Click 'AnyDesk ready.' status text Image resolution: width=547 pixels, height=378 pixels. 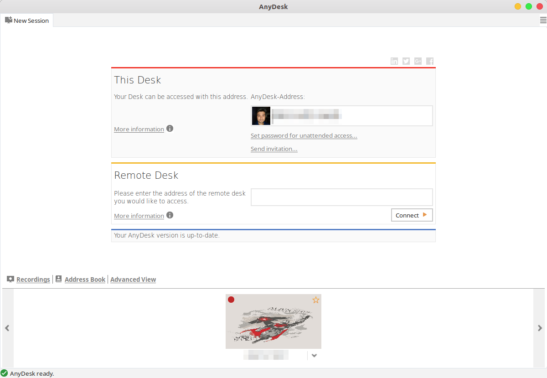point(32,373)
